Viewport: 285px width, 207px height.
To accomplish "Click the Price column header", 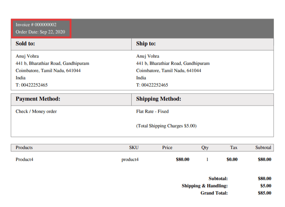I will pyautogui.click(x=167, y=147).
